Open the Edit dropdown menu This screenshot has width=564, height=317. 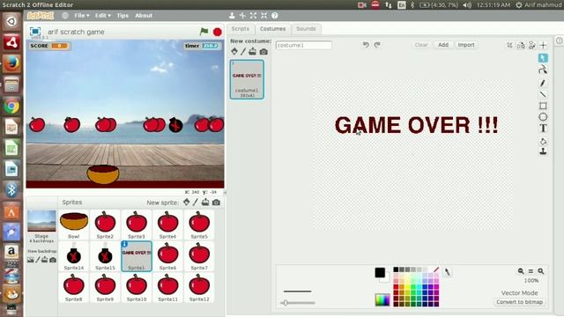(102, 16)
